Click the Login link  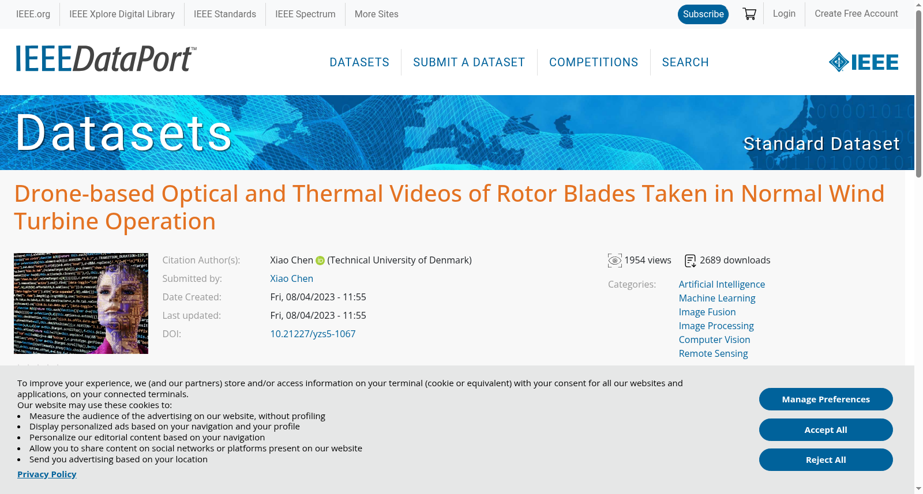[784, 14]
